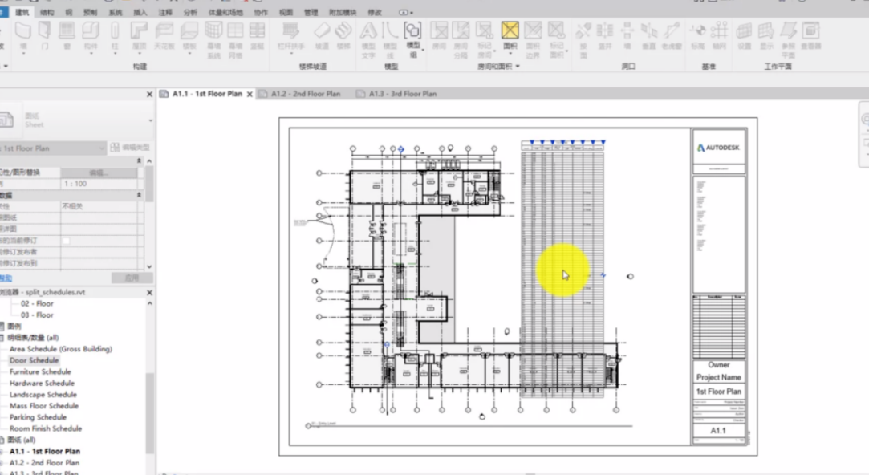
Task: Open the 结构 (Structure) ribbon tab
Action: pos(47,12)
